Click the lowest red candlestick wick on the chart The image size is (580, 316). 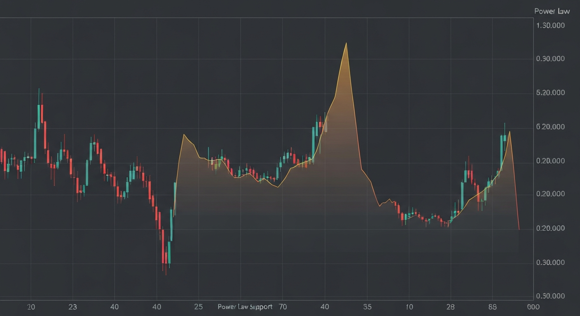[x=166, y=270]
